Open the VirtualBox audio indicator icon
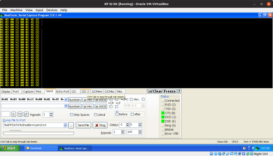 [220, 154]
